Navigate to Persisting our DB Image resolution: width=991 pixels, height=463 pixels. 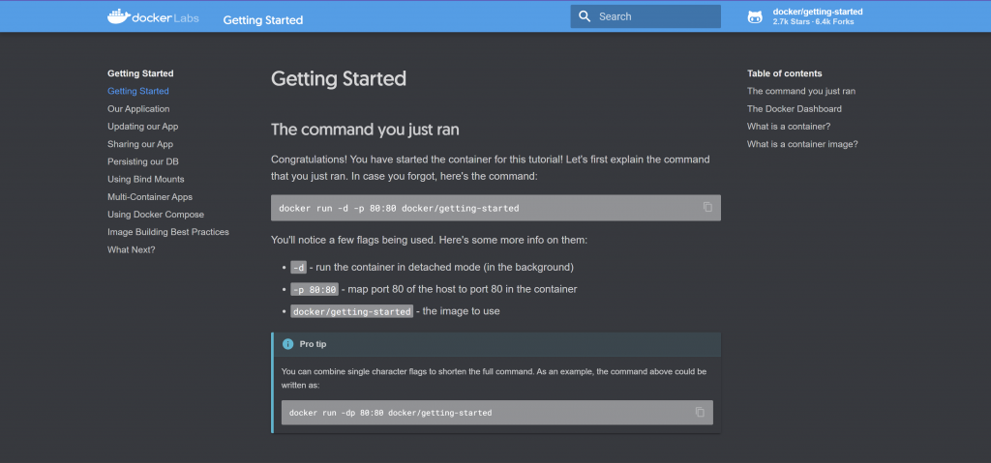coord(142,161)
